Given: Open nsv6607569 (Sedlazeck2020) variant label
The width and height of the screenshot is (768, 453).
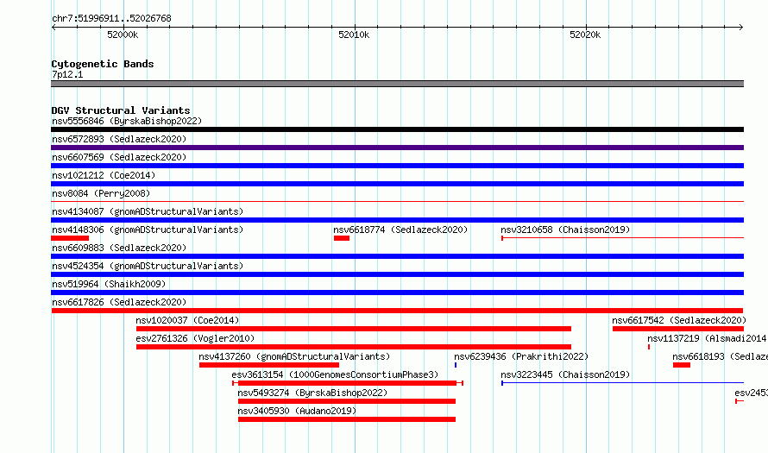Looking at the screenshot, I should point(119,157).
